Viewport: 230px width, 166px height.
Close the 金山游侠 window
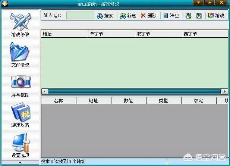click(221, 3)
